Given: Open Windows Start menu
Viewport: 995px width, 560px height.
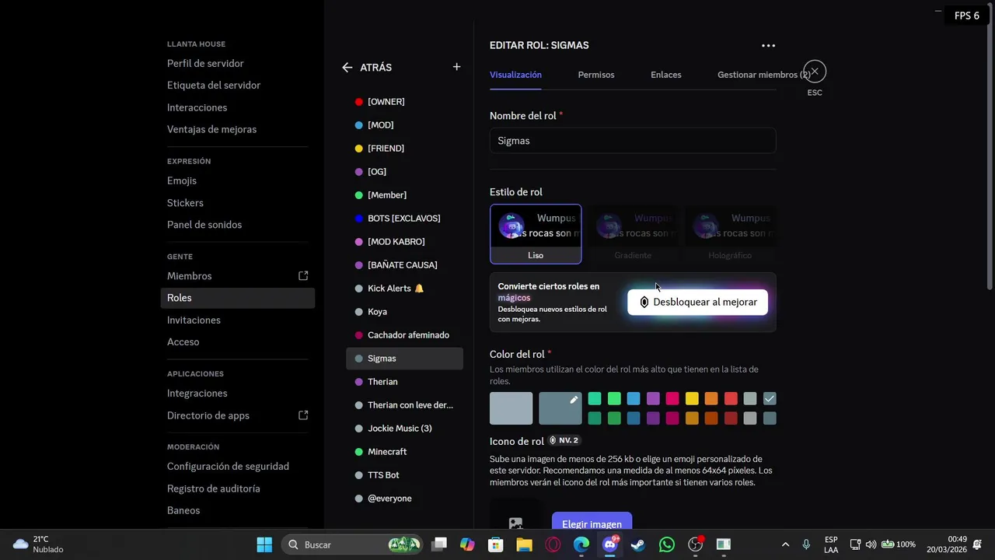Looking at the screenshot, I should click(x=264, y=544).
